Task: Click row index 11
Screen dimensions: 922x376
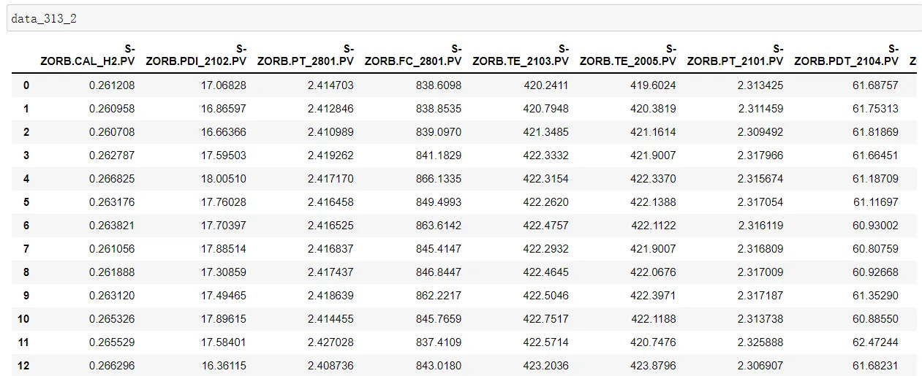Action: click(23, 342)
